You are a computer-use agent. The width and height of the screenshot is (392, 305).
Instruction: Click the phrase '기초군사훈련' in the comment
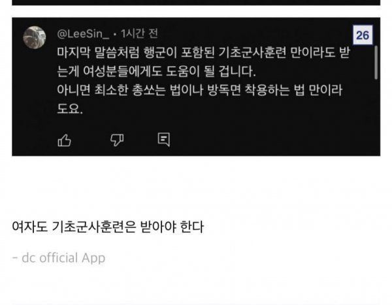[252, 53]
